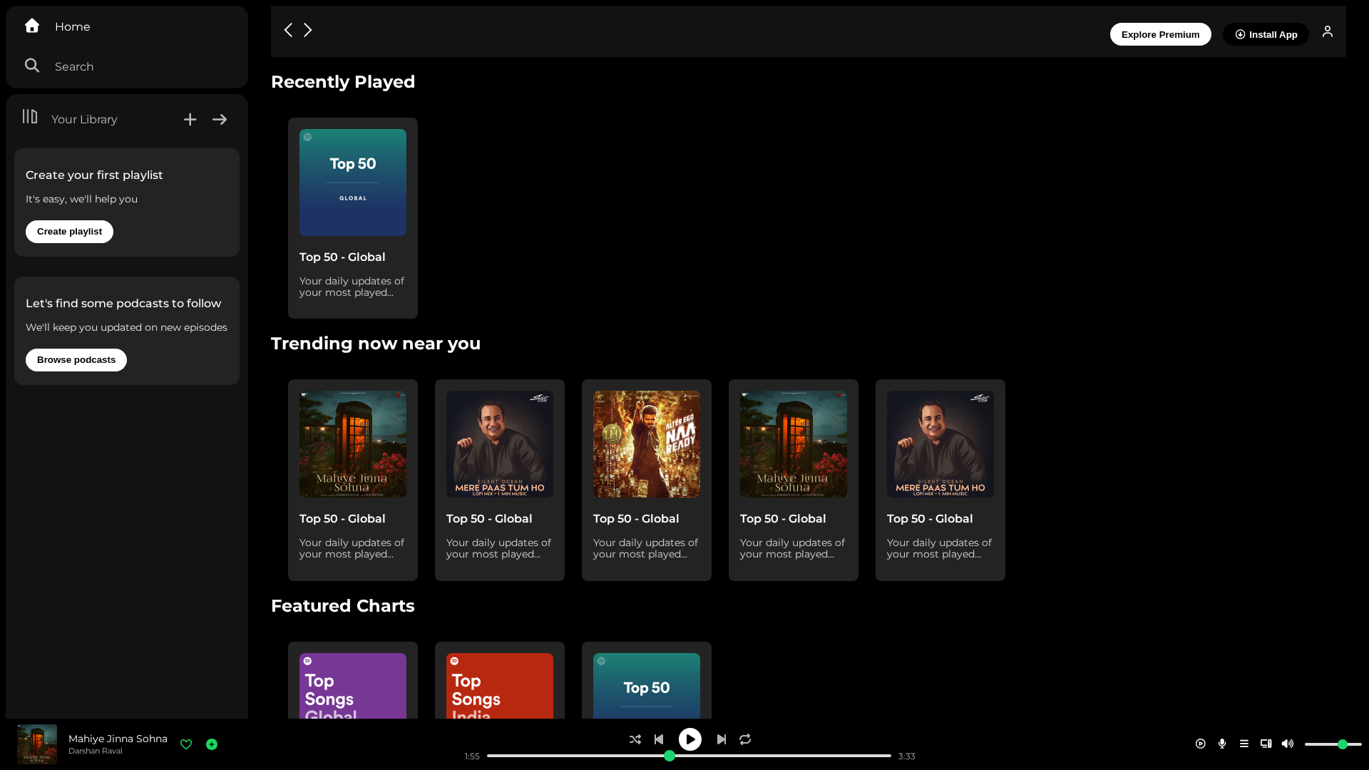Open Your Library icon
The width and height of the screenshot is (1369, 770).
[x=30, y=116]
